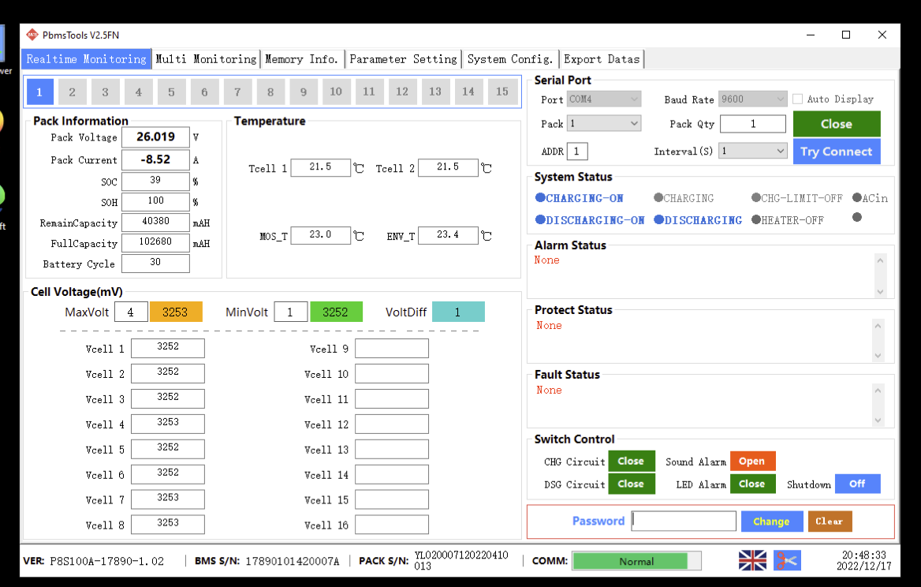Click the Pack Current -8.52 field

click(x=155, y=160)
